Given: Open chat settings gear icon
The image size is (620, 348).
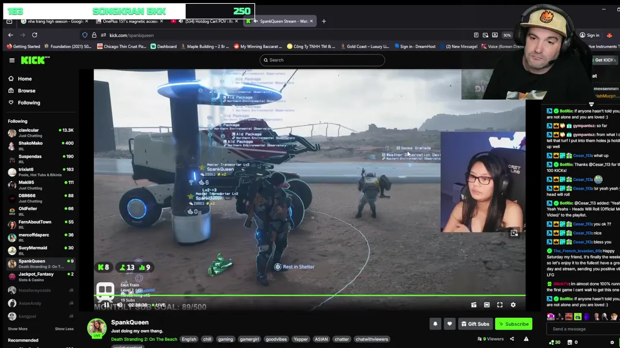Looking at the screenshot, I should point(612,342).
